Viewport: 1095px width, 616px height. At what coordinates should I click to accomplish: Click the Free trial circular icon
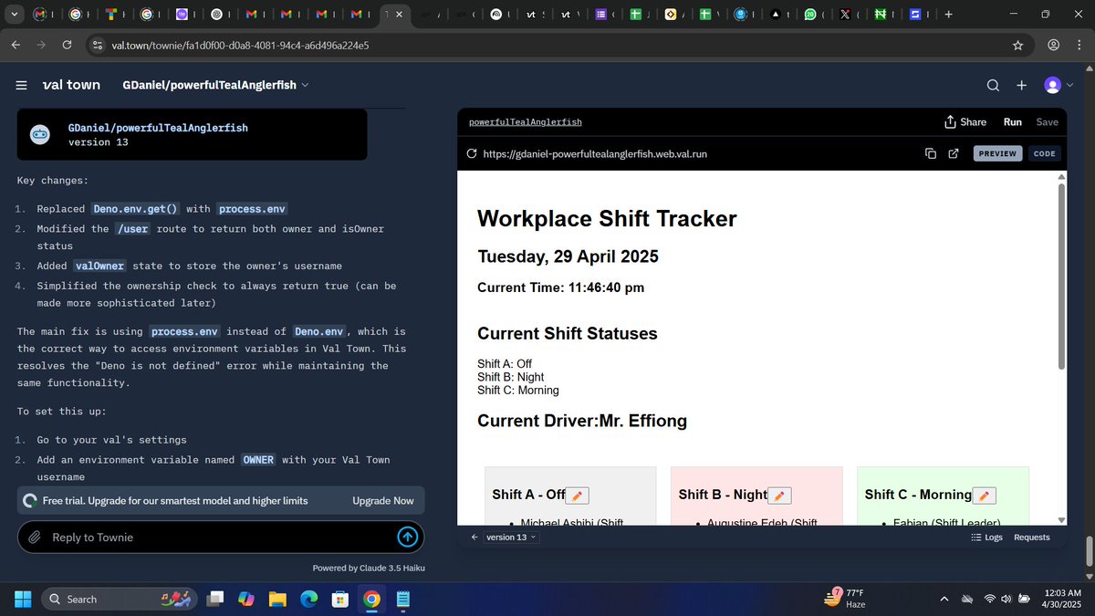(x=30, y=500)
